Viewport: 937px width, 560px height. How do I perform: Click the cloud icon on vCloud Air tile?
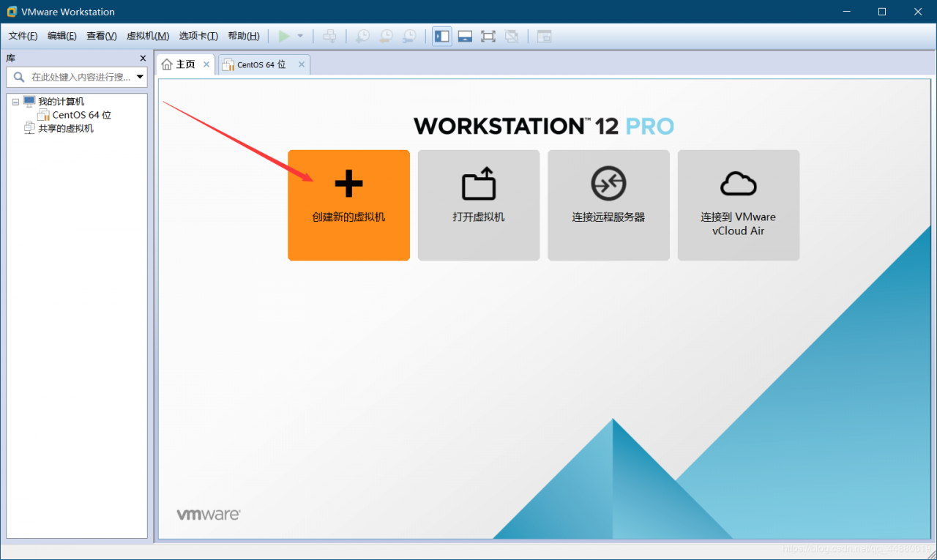739,183
